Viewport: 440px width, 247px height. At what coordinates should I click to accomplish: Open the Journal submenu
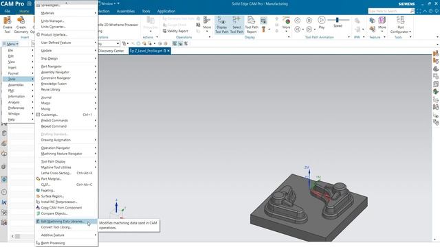(x=67, y=97)
